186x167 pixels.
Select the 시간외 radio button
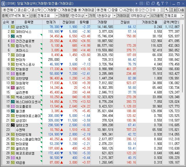(x=121, y=10)
